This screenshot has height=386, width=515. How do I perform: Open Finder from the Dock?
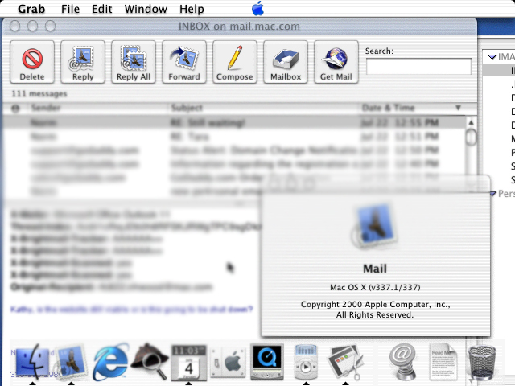click(x=32, y=363)
